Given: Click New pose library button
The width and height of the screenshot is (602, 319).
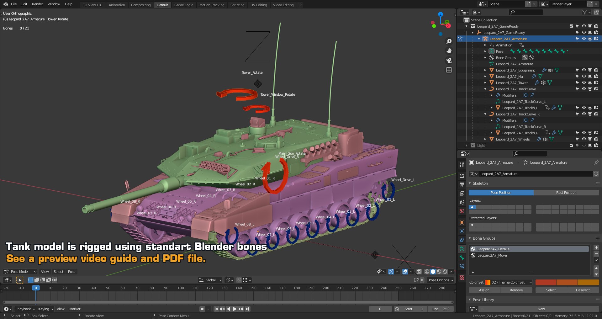Looking at the screenshot, I should tap(541, 309).
